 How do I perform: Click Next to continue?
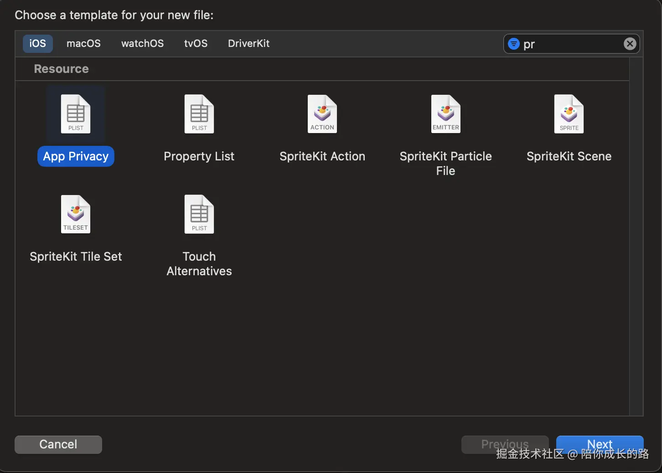[600, 444]
